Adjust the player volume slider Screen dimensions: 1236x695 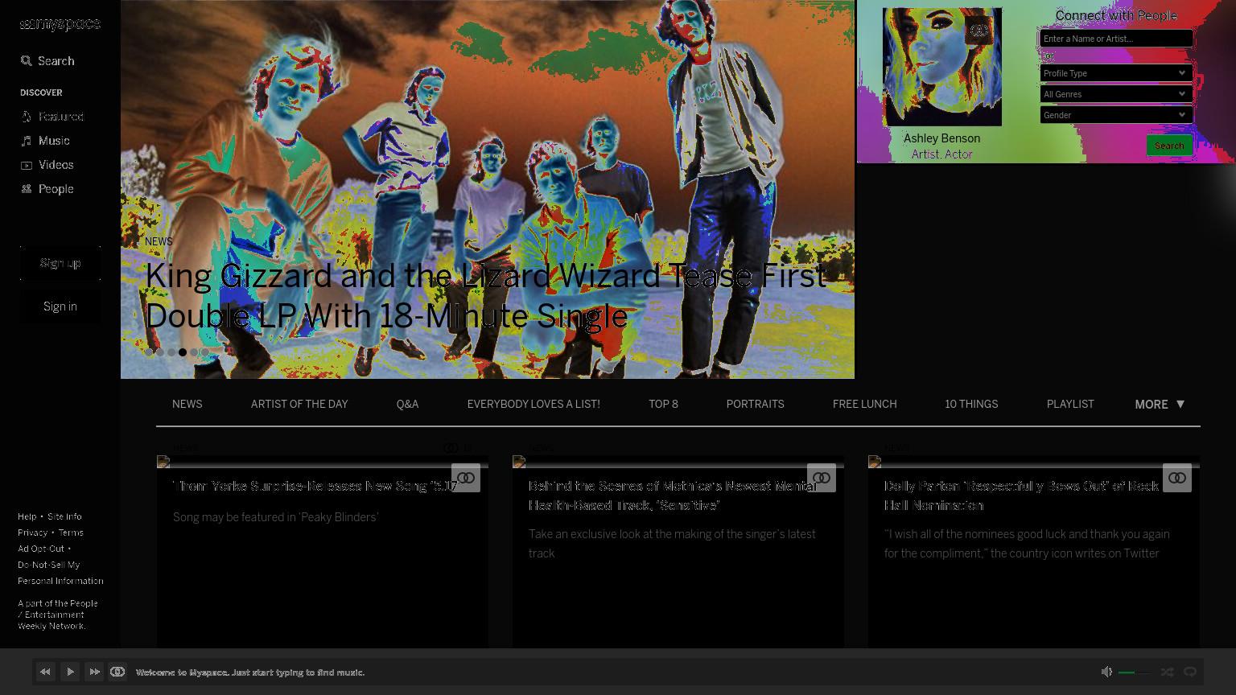click(1135, 672)
